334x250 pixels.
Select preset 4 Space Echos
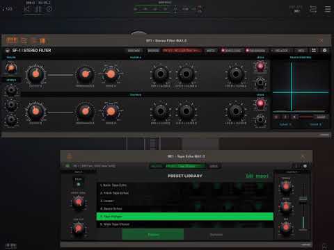tap(185, 208)
